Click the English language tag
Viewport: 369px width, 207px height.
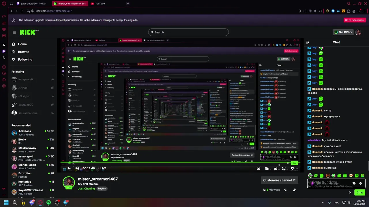(102, 189)
